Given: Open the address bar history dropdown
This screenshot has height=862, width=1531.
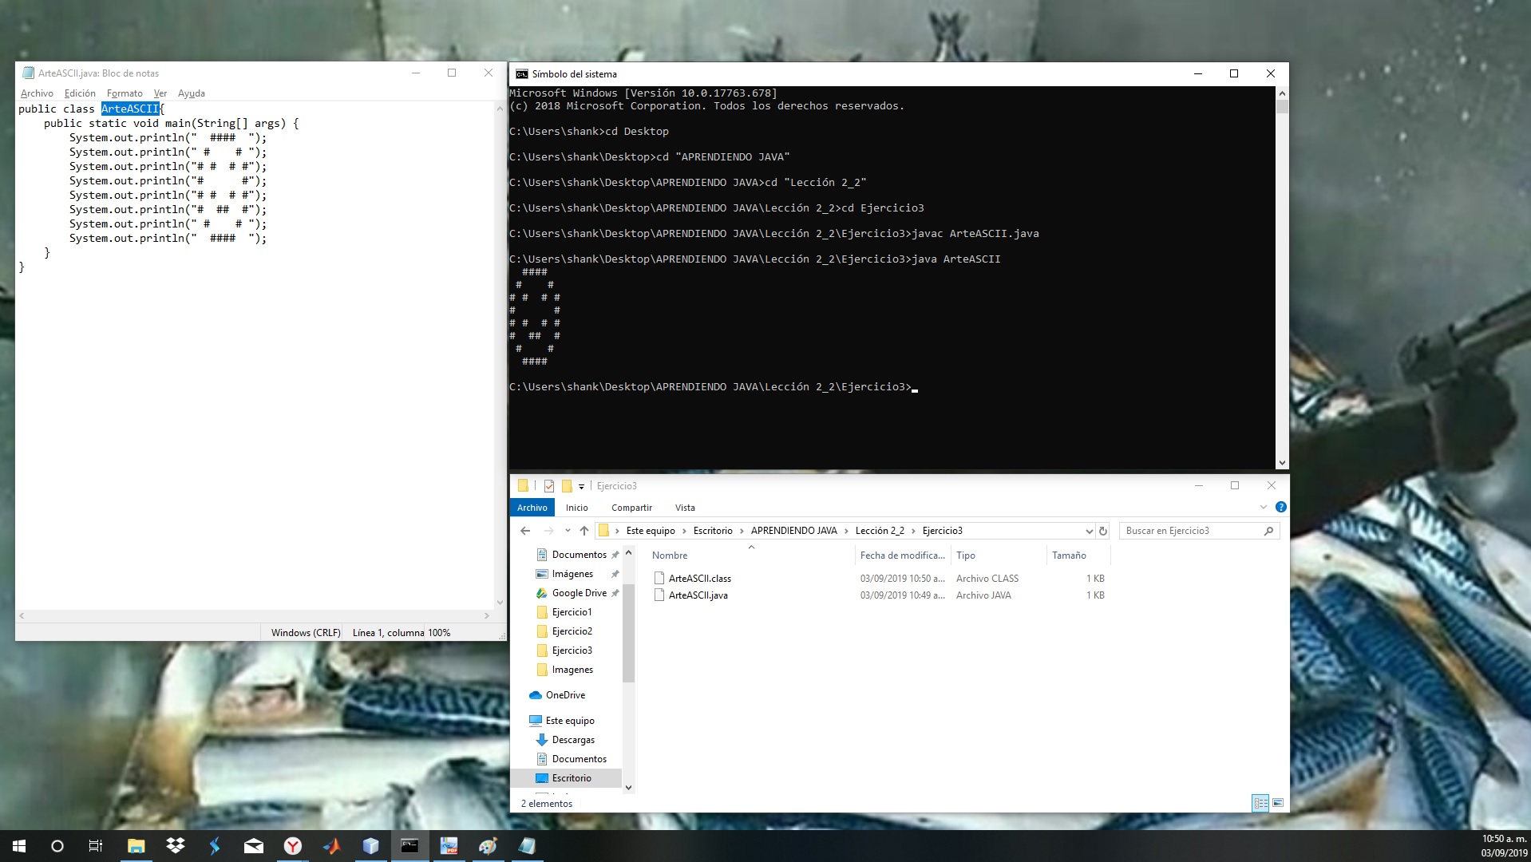Looking at the screenshot, I should pyautogui.click(x=1089, y=530).
